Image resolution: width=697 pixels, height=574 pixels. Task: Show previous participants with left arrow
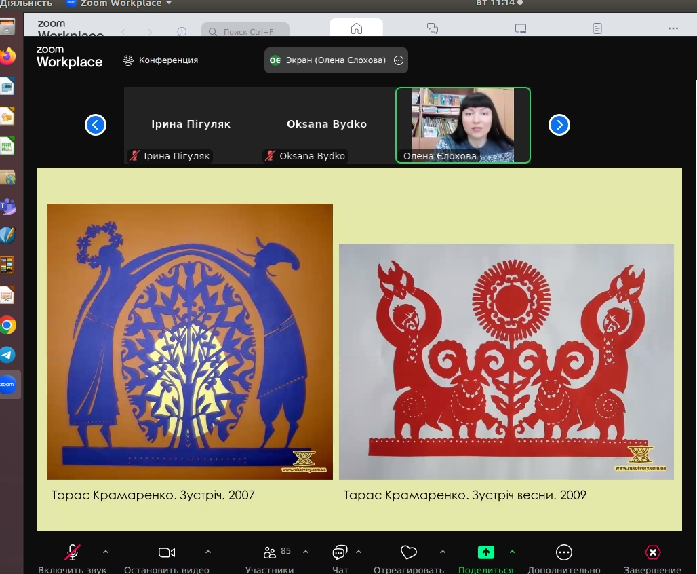click(96, 125)
